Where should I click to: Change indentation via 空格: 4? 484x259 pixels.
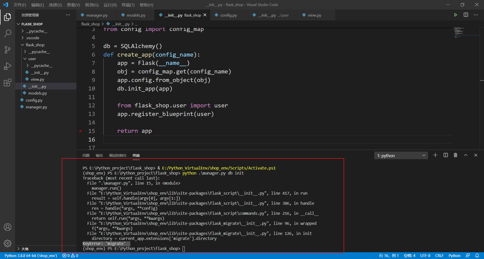(x=409, y=255)
